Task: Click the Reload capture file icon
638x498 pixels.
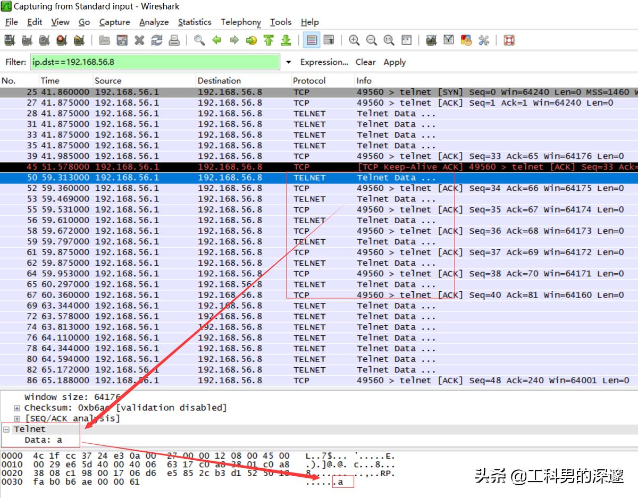Action: tap(156, 40)
